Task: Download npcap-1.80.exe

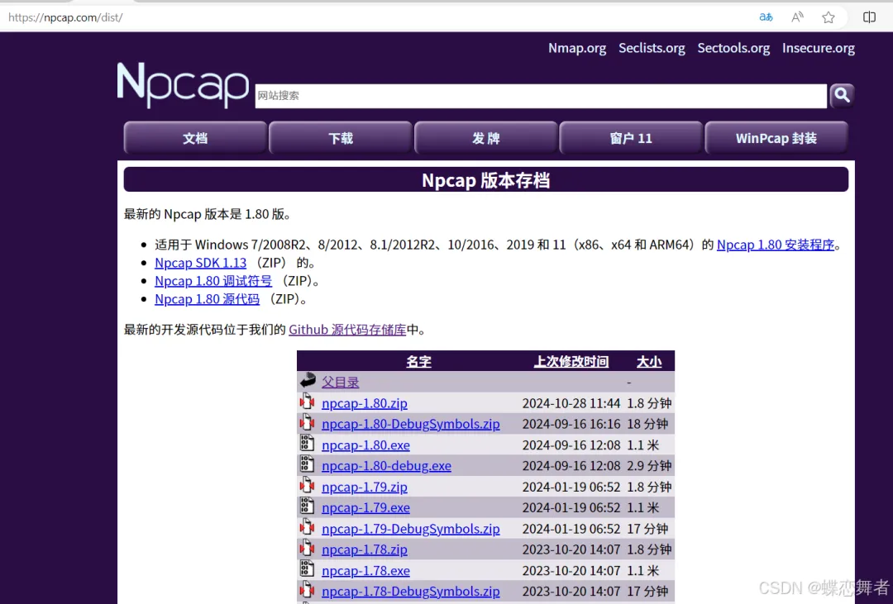Action: 365,445
